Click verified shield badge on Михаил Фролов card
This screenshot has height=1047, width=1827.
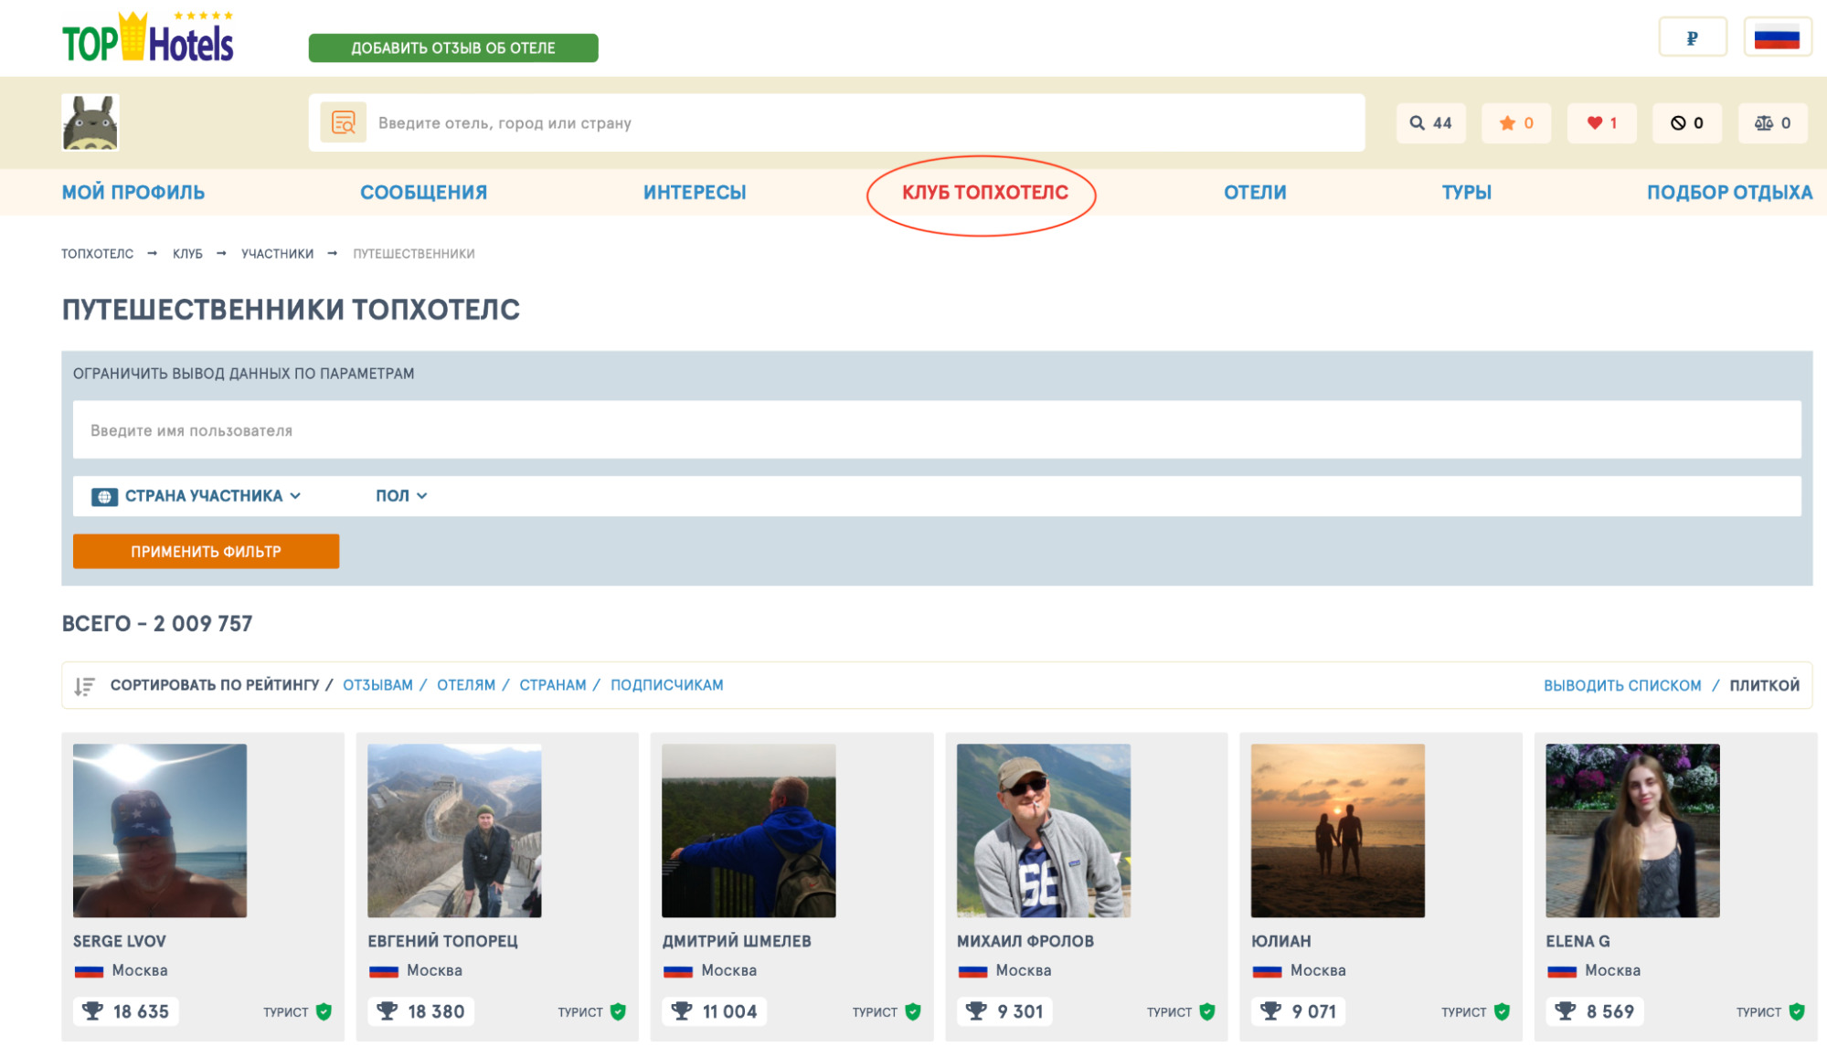1206,1011
